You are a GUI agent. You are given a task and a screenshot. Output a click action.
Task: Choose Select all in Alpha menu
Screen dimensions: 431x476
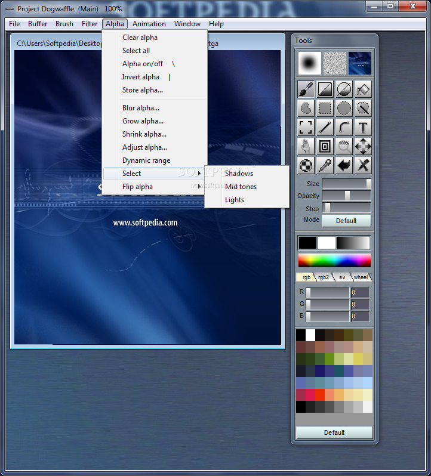pyautogui.click(x=155, y=51)
